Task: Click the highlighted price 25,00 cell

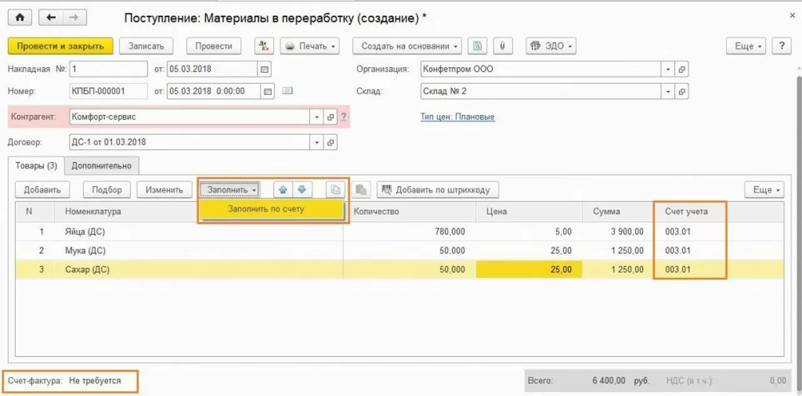Action: [529, 270]
